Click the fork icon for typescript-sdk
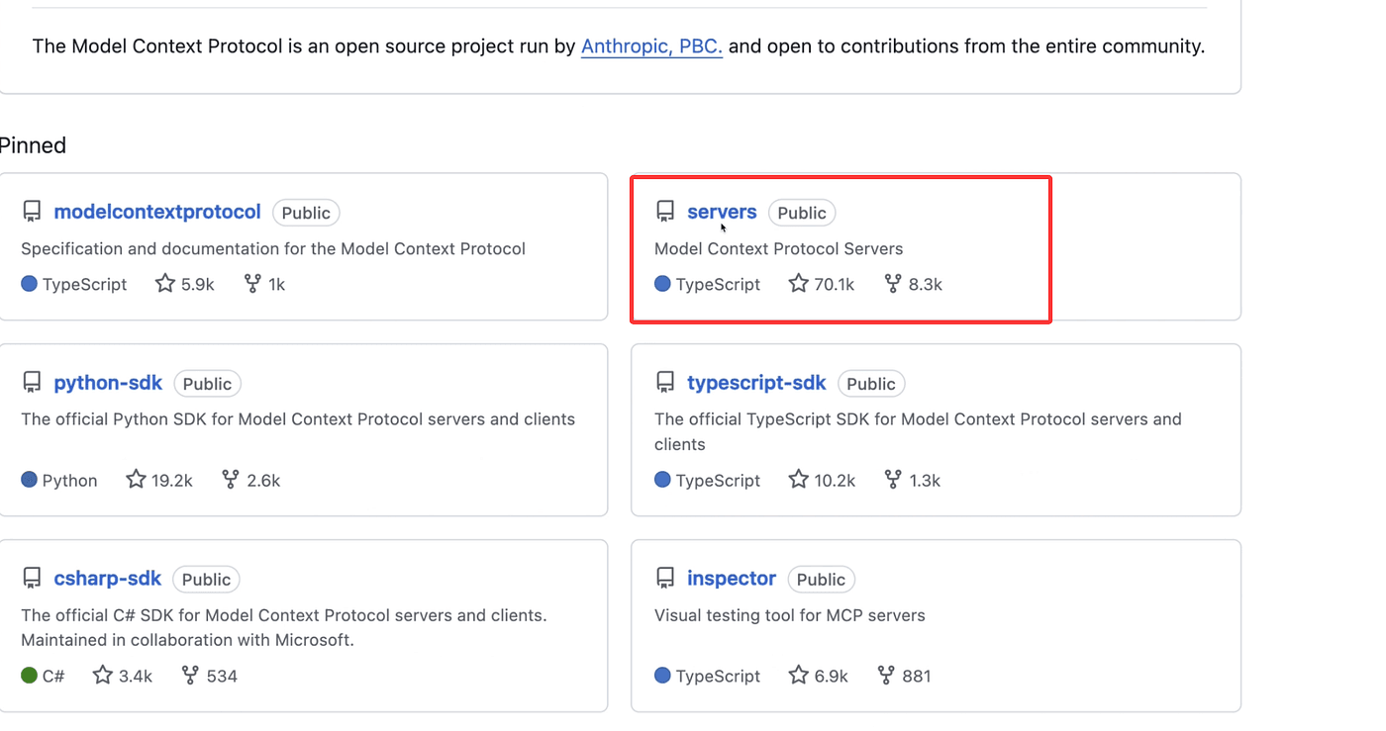The height and width of the screenshot is (731, 1386). [x=893, y=480]
